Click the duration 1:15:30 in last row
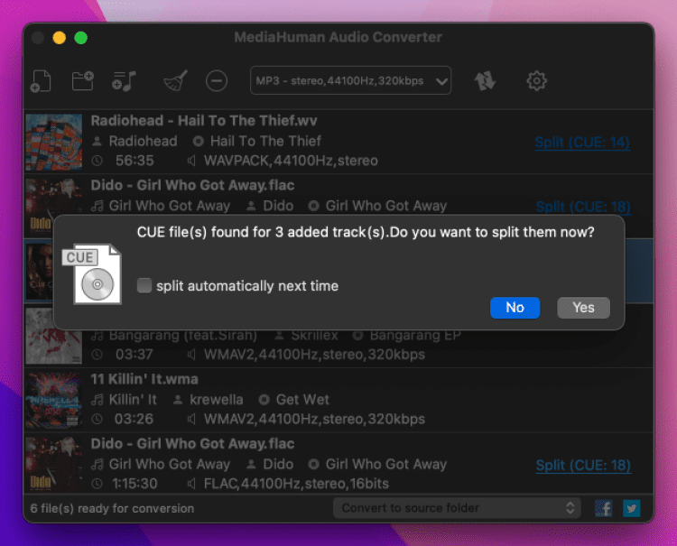This screenshot has width=677, height=546. coord(134,484)
